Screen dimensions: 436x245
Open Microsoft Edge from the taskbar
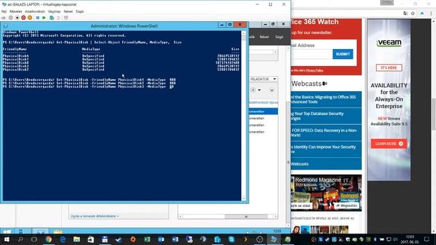click(x=63, y=239)
